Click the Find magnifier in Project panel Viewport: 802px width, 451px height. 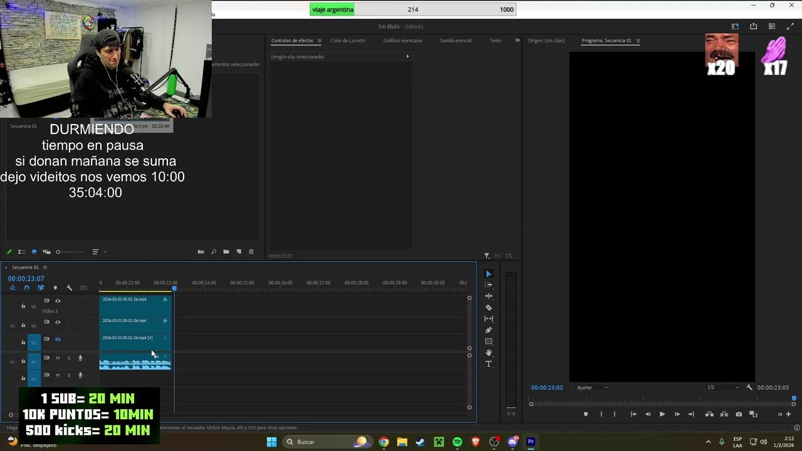[214, 252]
